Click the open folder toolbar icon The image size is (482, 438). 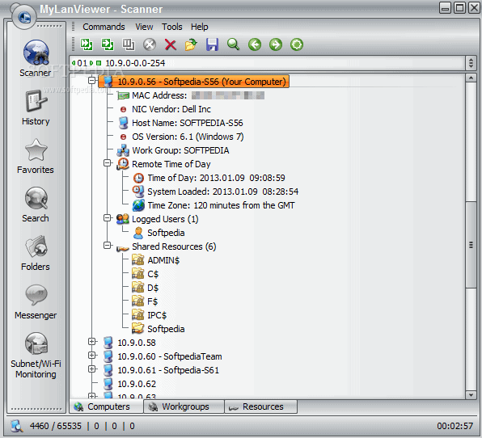[x=191, y=44]
